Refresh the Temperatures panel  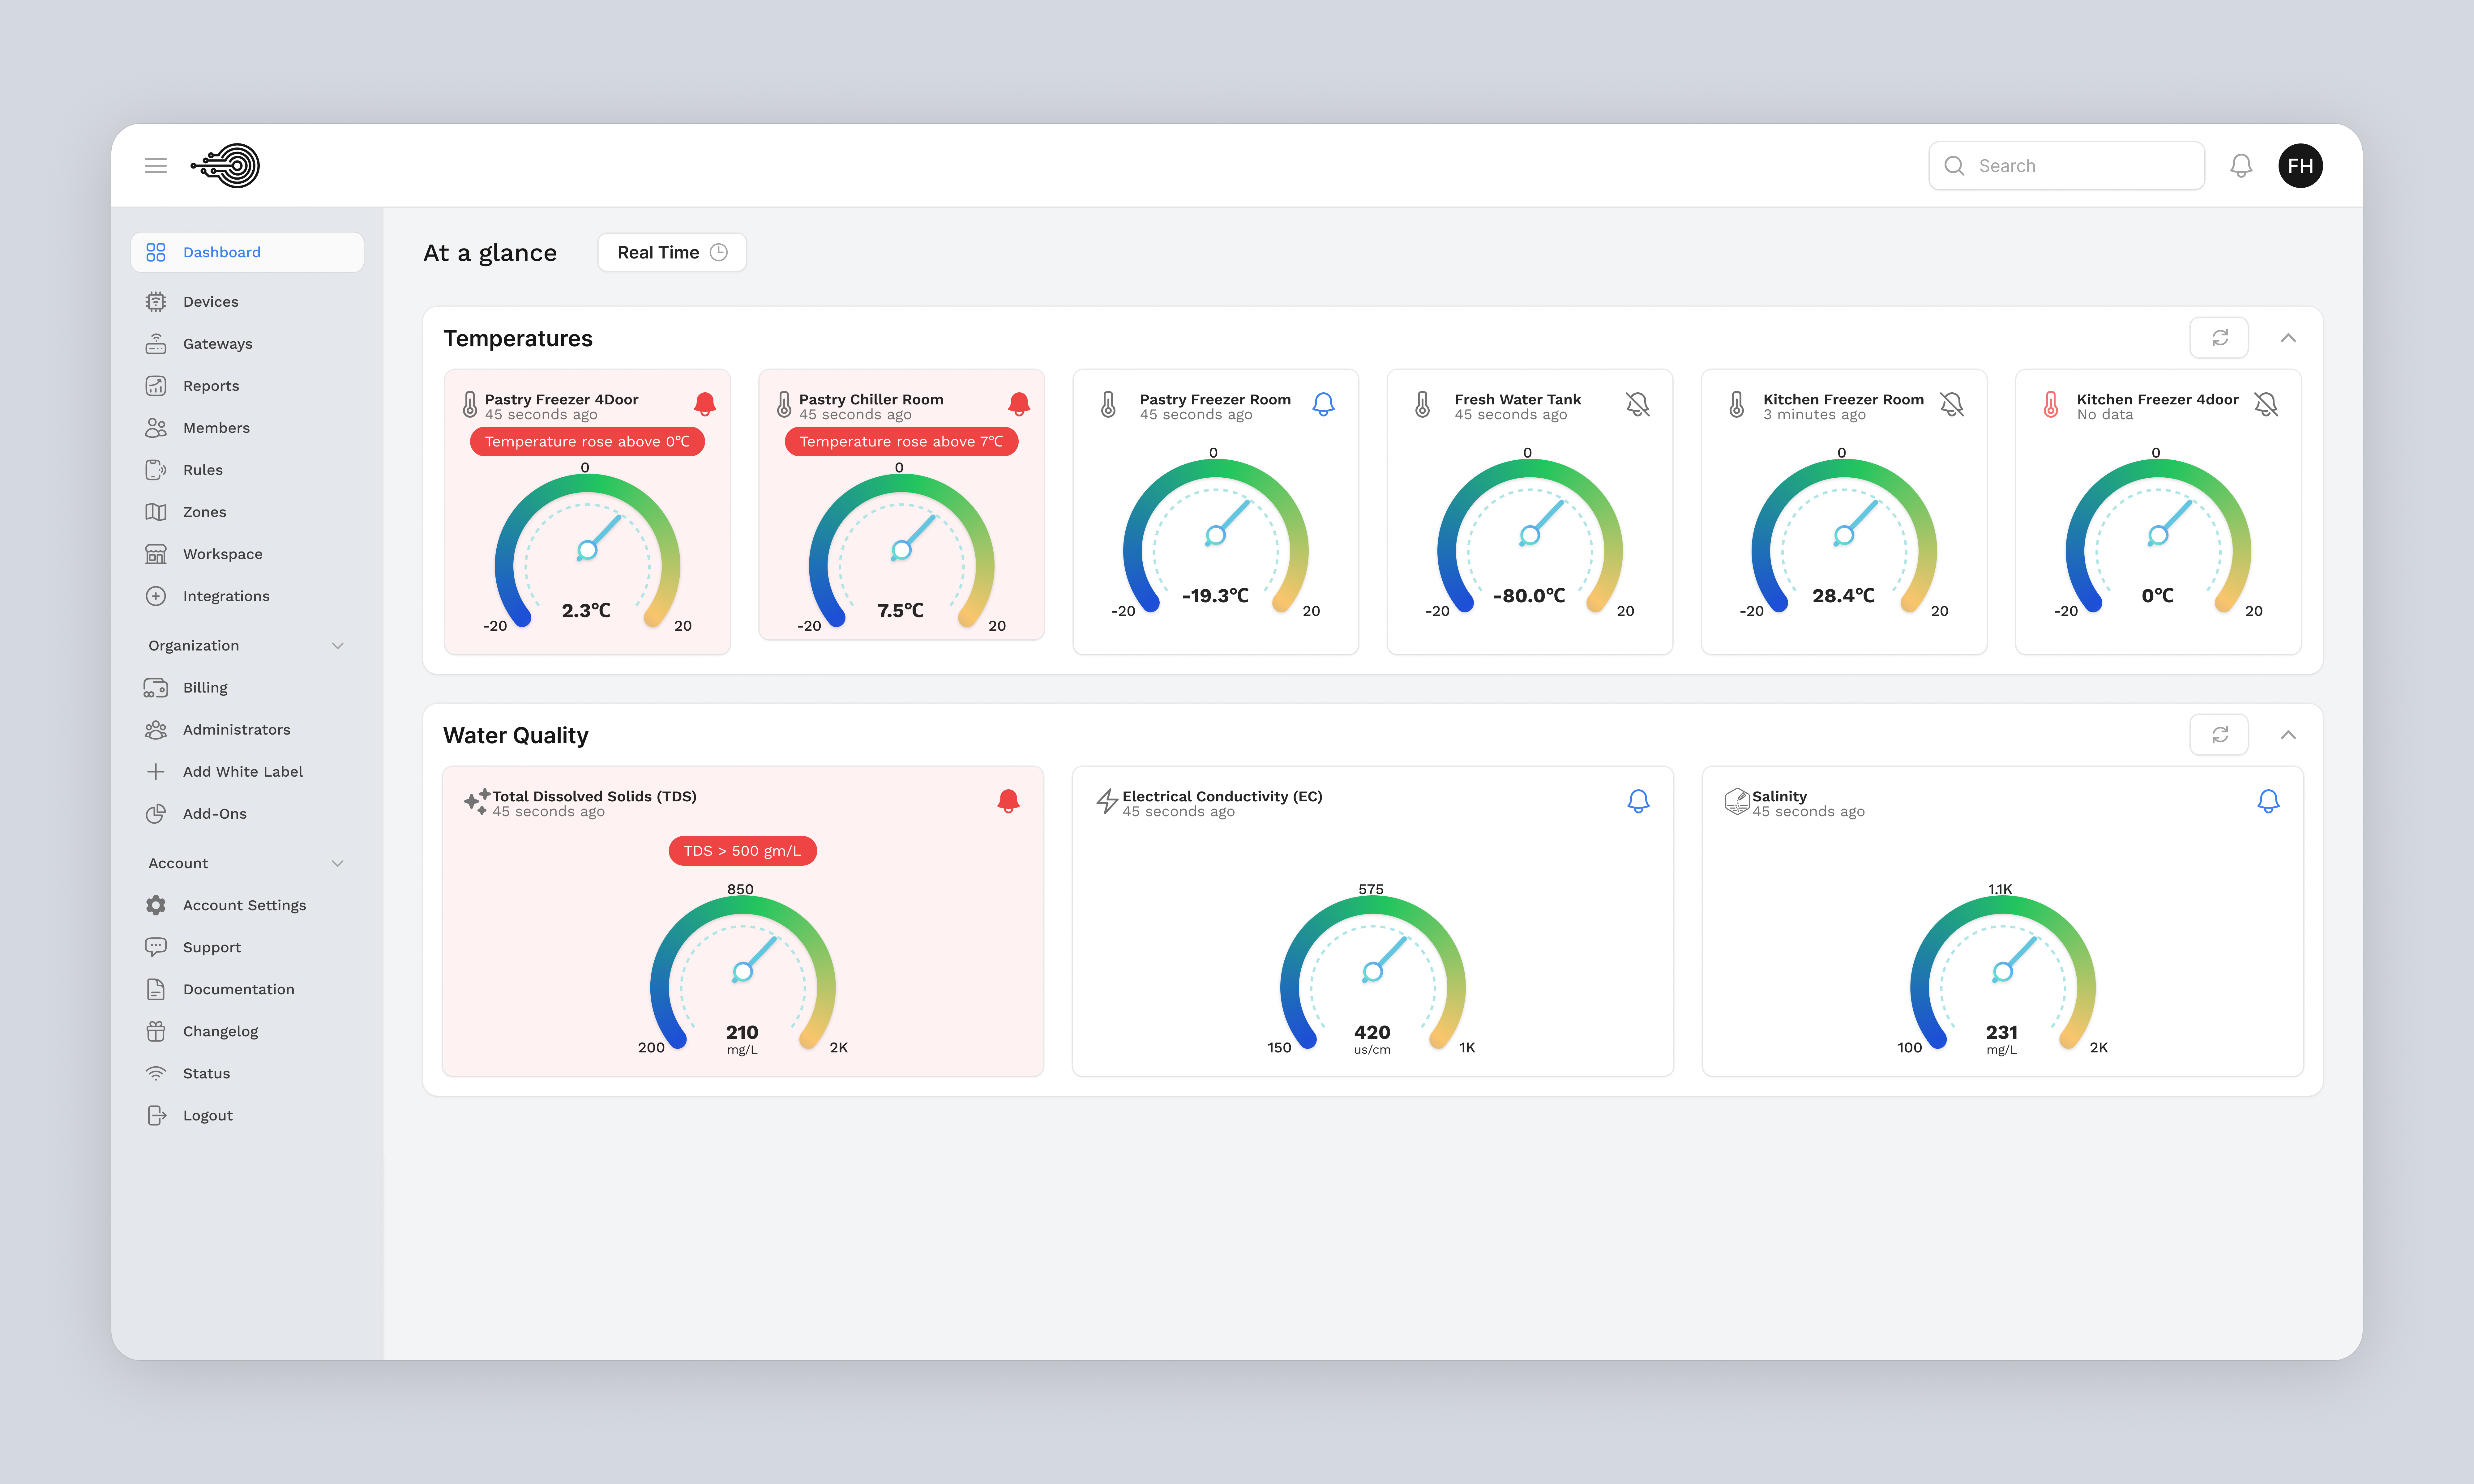click(2219, 337)
